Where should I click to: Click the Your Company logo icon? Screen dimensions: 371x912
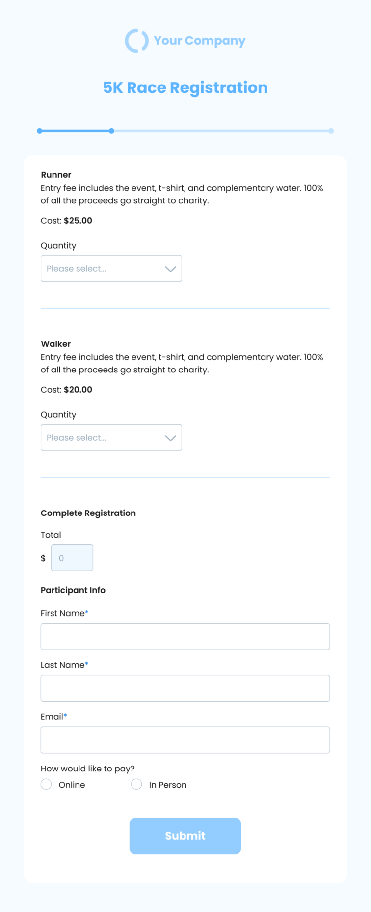pos(136,41)
